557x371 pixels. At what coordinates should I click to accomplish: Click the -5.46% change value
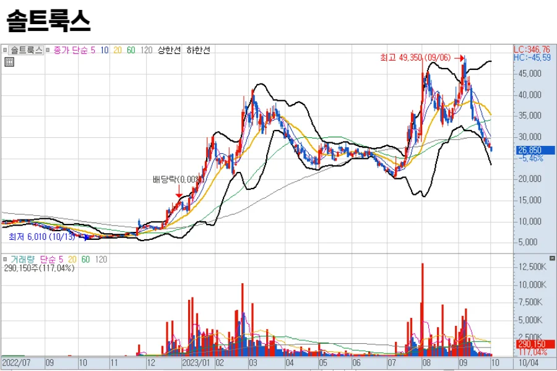[531, 158]
